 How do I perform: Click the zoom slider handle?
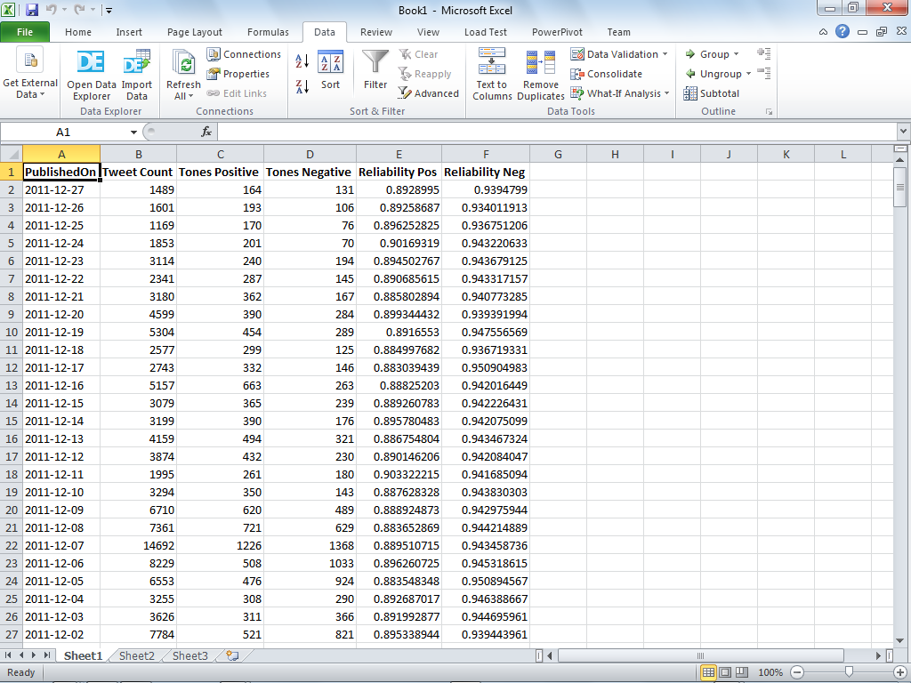point(849,672)
